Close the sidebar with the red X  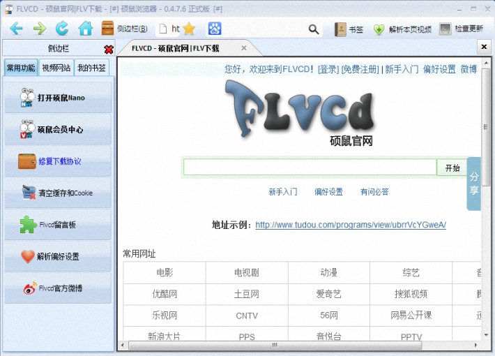pos(109,49)
